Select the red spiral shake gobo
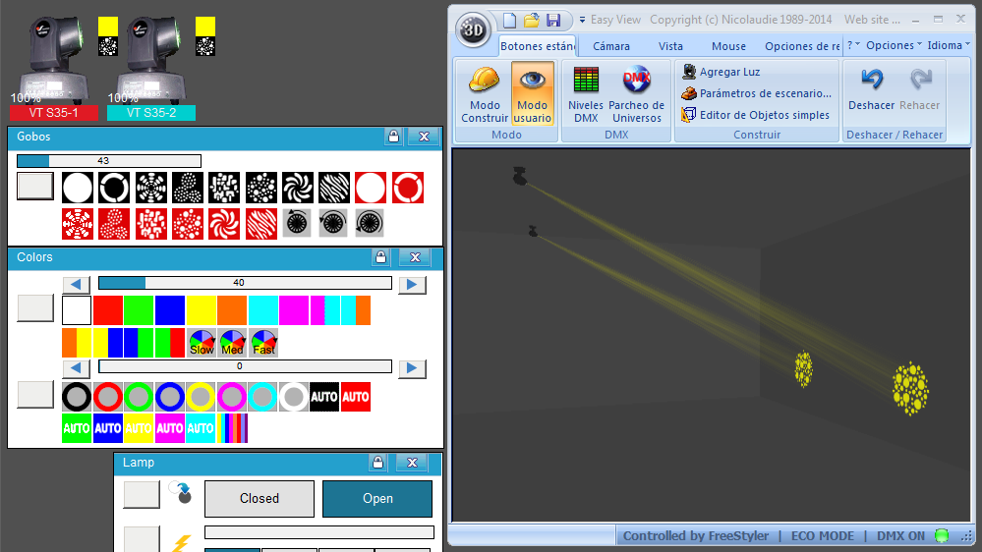Viewport: 982px width, 552px height. pyautogui.click(x=224, y=223)
